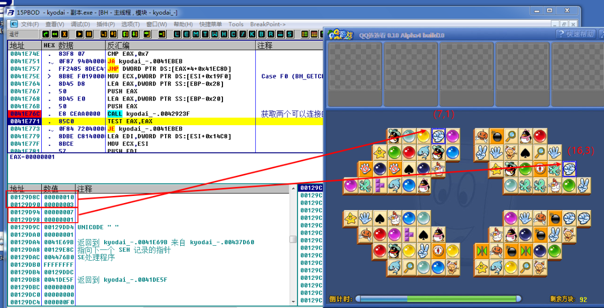Select stack address 00129D94
604x308 pixels.
25,213
